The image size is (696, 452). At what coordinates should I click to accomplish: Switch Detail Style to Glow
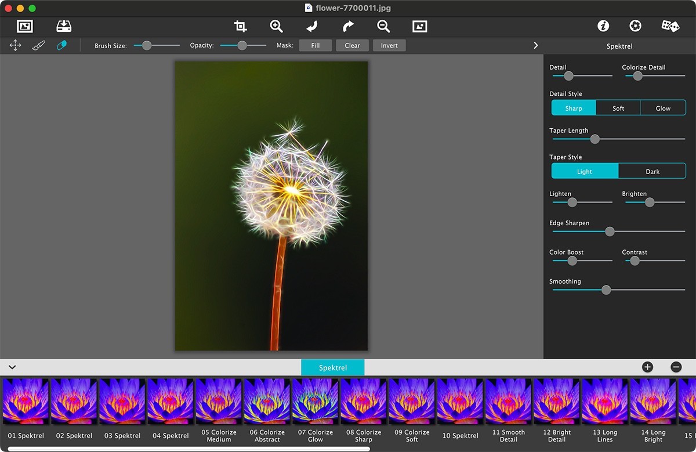[663, 107]
